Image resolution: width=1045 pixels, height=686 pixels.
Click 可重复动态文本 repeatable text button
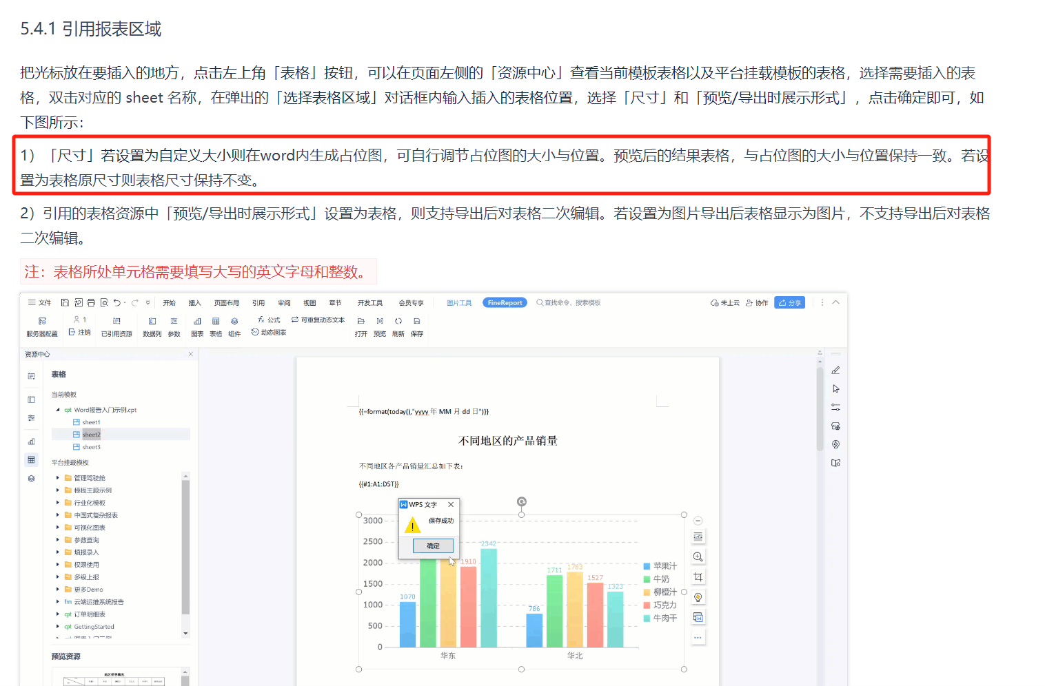click(x=318, y=320)
